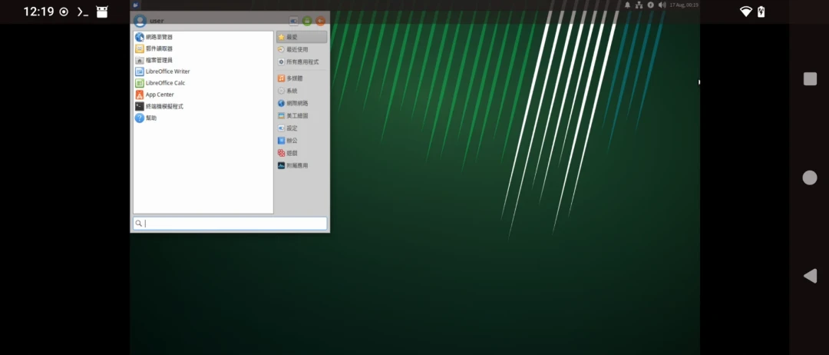
Task: Open the terminal emulator (終端機模擬程式)
Action: click(x=164, y=106)
